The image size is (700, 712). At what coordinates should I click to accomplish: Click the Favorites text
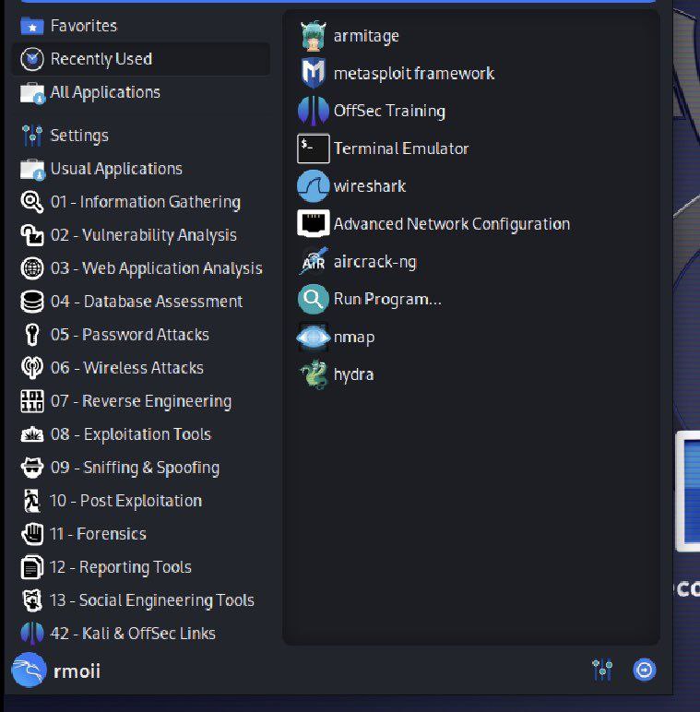pos(84,26)
